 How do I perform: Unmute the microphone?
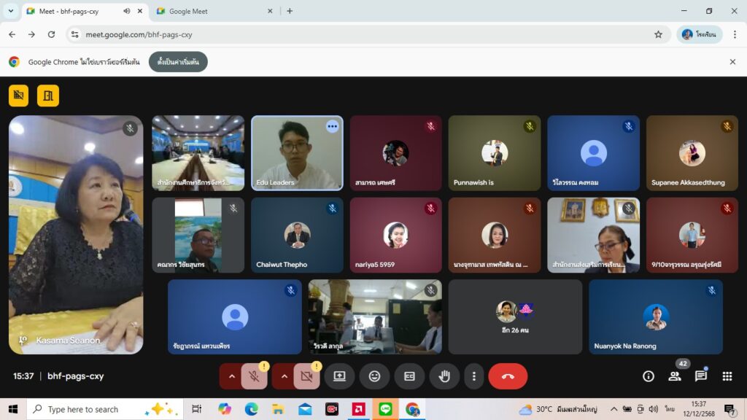pos(254,376)
